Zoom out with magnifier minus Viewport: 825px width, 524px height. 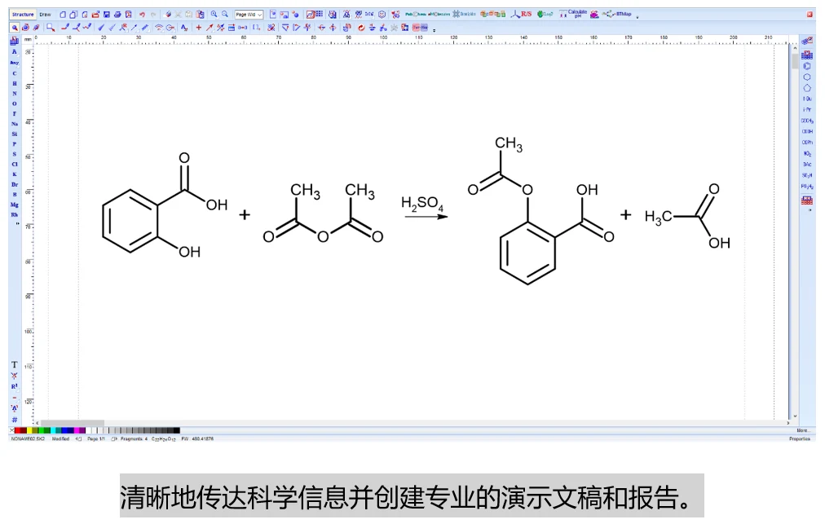(225, 14)
